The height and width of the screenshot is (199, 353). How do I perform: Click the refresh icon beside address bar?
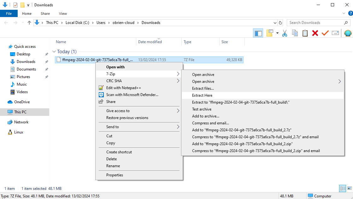pos(280,23)
